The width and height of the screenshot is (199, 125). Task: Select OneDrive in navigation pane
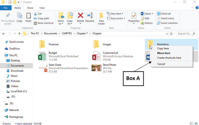(x=12, y=49)
